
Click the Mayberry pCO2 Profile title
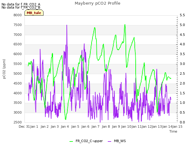(x=97, y=3)
